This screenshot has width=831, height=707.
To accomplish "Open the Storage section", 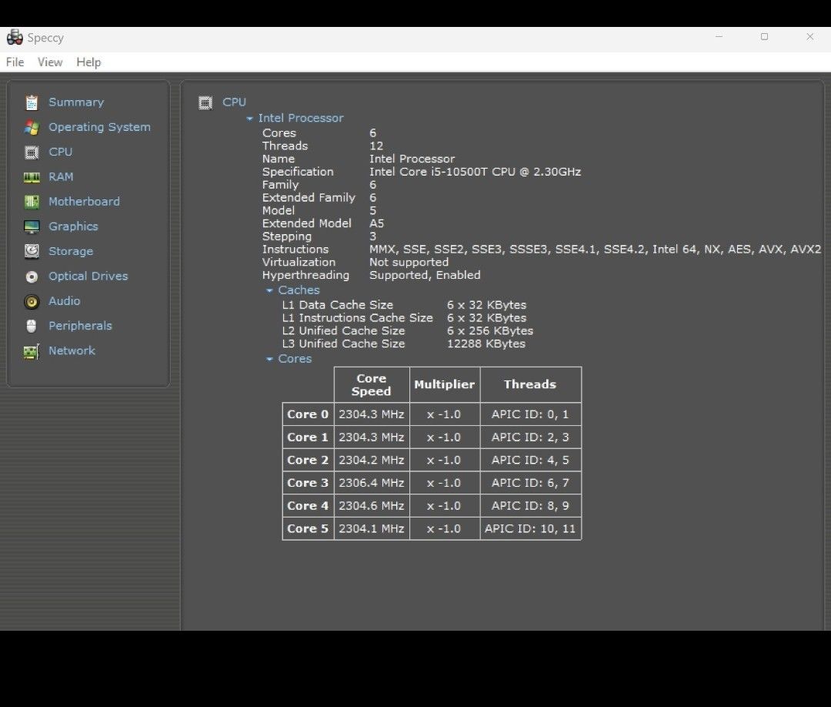I will 71,251.
